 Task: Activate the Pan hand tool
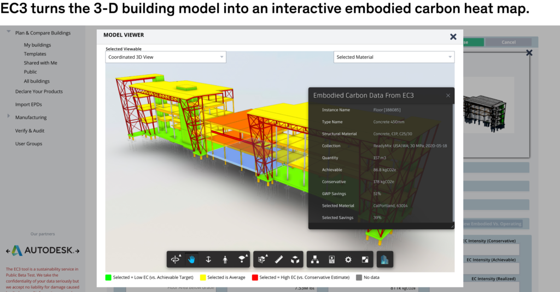192,260
